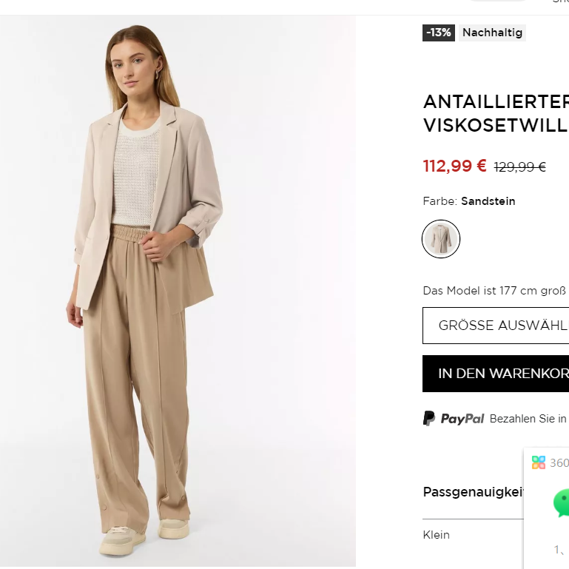Screen dimensions: 569x569
Task: Click the red 112,99 € sale price
Action: pyautogui.click(x=454, y=166)
